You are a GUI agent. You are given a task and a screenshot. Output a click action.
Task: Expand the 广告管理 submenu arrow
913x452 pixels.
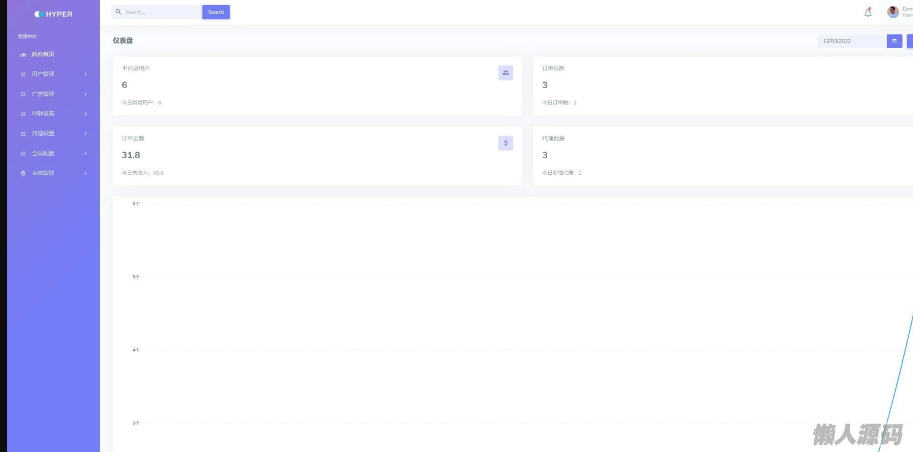tap(86, 94)
